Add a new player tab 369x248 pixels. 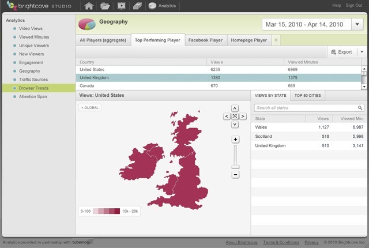[x=276, y=40]
